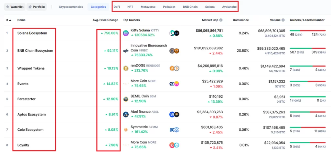Click the Kitty Solana coin icon

126,33
